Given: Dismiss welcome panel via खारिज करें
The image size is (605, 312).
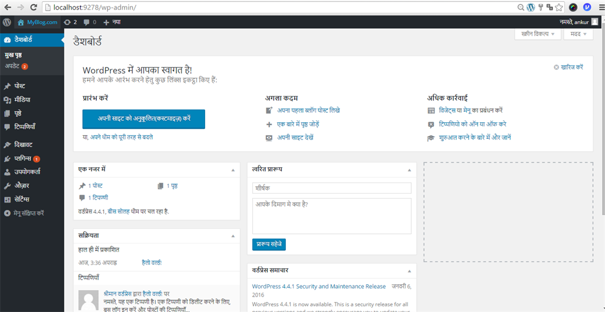Looking at the screenshot, I should click(x=569, y=67).
